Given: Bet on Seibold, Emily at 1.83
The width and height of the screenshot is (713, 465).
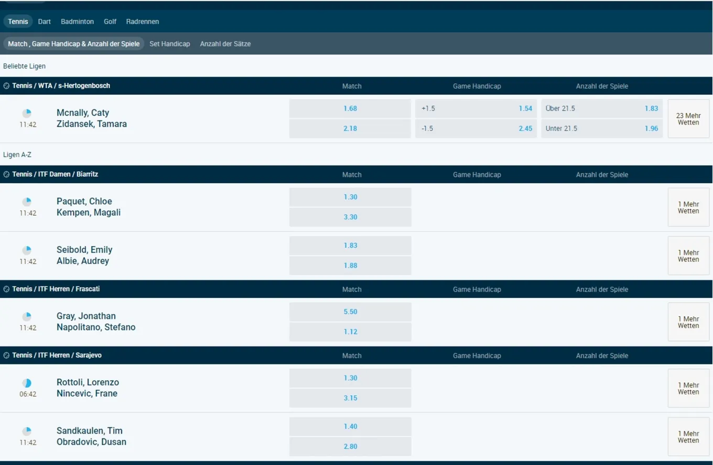Looking at the screenshot, I should [x=350, y=246].
